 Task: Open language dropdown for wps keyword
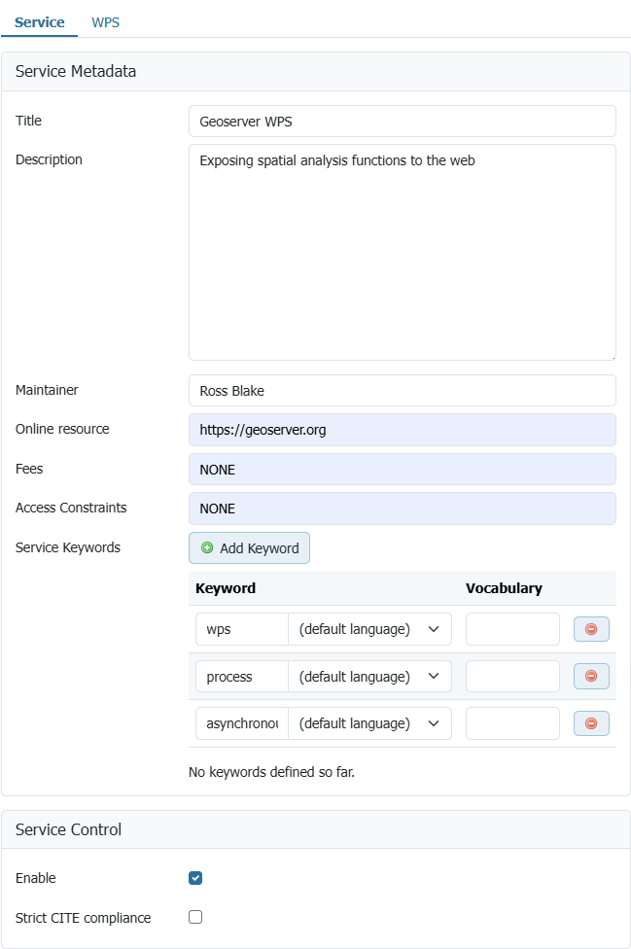(369, 629)
